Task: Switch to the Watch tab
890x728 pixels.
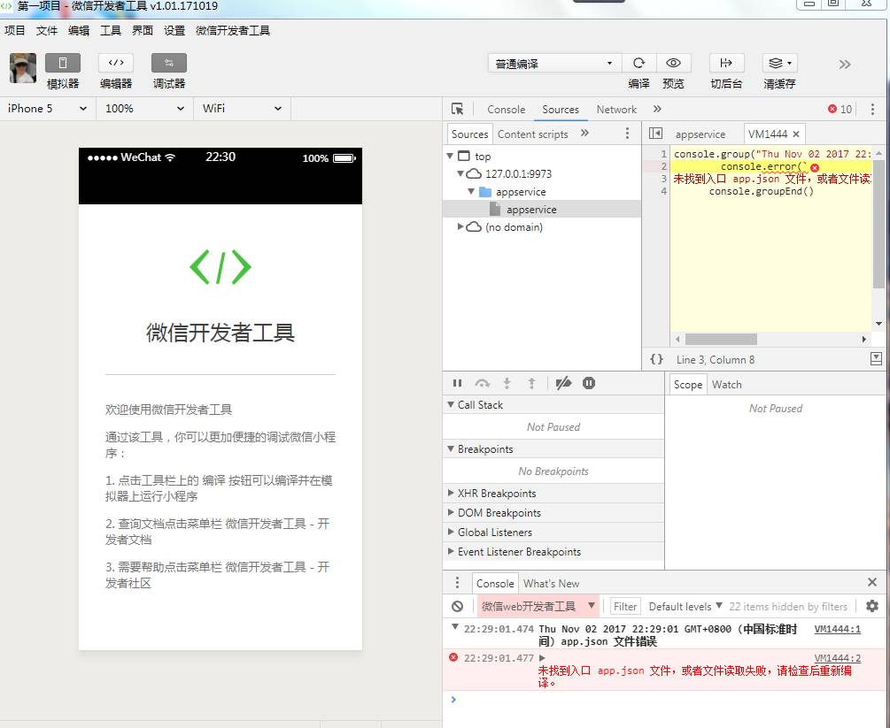Action: click(726, 385)
